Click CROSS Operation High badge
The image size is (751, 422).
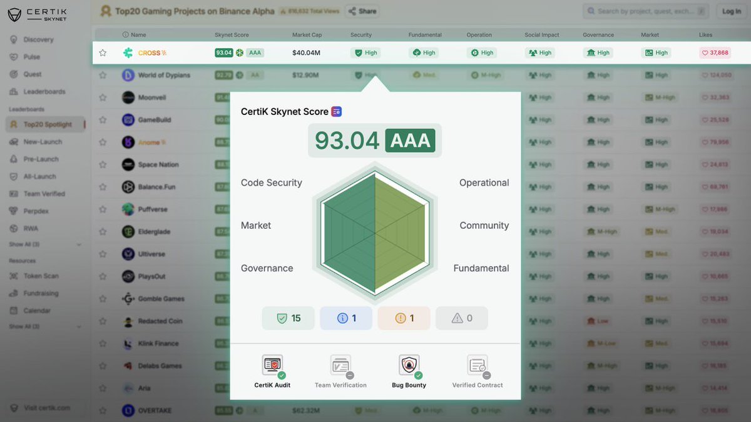[x=482, y=53]
